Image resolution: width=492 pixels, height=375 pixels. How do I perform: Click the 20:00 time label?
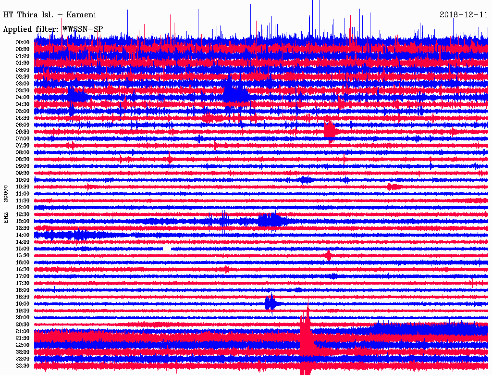click(23, 317)
